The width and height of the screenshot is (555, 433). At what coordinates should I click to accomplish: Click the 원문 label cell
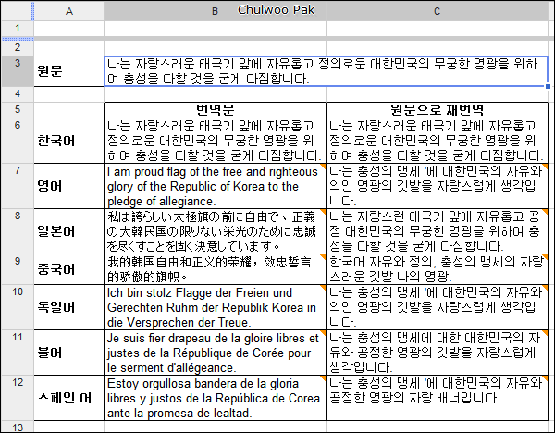point(69,71)
